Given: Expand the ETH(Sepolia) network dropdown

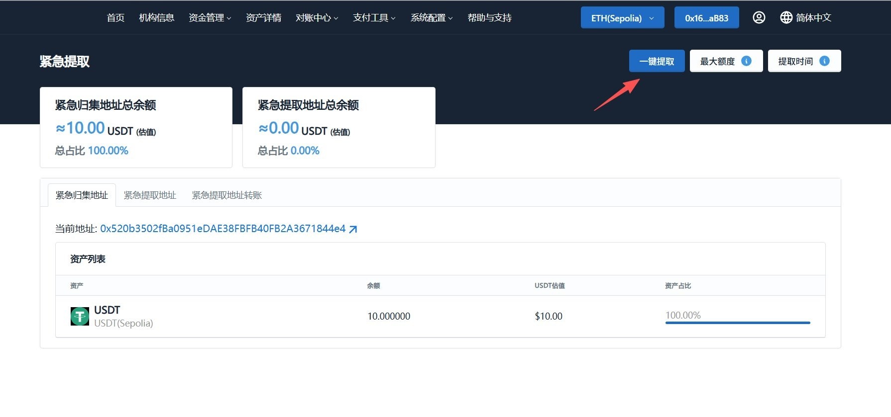Looking at the screenshot, I should pos(622,18).
